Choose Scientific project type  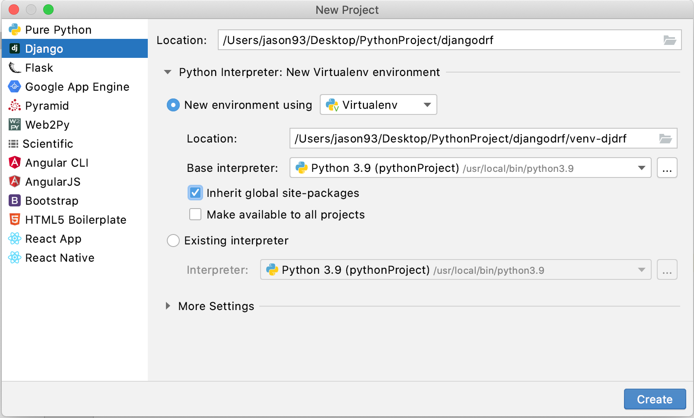click(74, 143)
